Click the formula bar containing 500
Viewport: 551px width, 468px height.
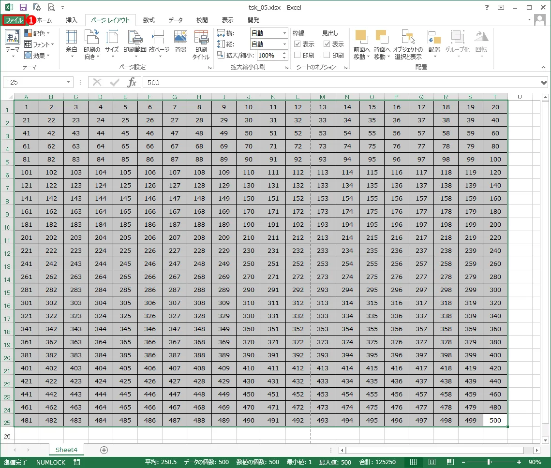(x=341, y=83)
